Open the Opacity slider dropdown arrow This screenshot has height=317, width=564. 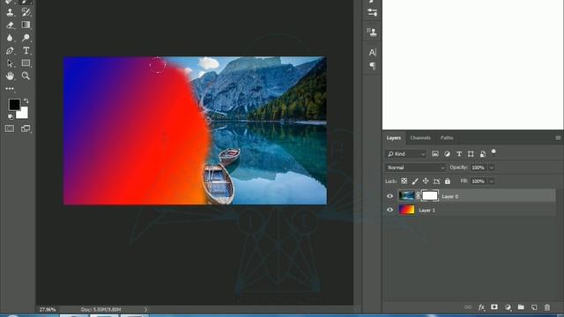tap(491, 167)
